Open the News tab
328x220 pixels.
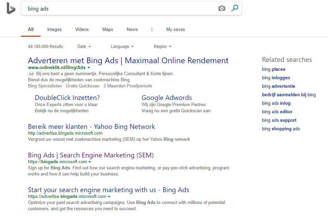click(x=132, y=30)
